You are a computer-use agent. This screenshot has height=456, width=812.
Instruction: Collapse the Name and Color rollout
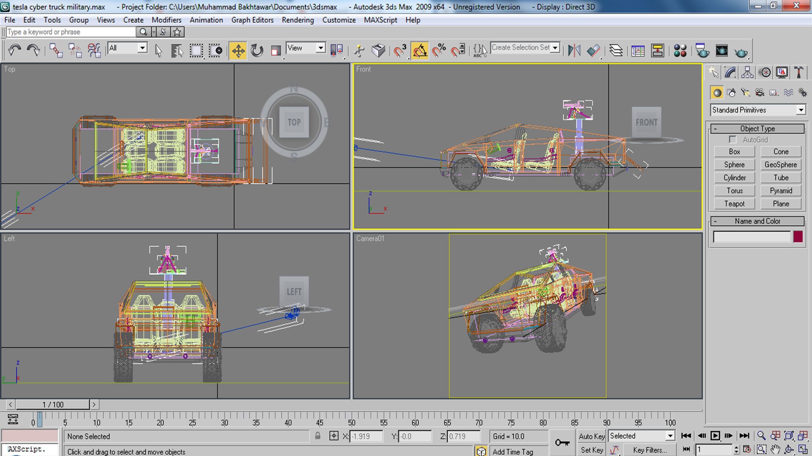pos(757,221)
